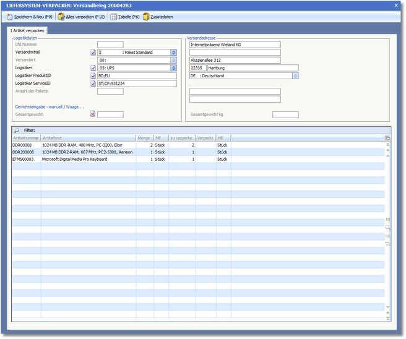
Task: Click the edit icon beside Logistiker ServiceID
Action: (93, 84)
